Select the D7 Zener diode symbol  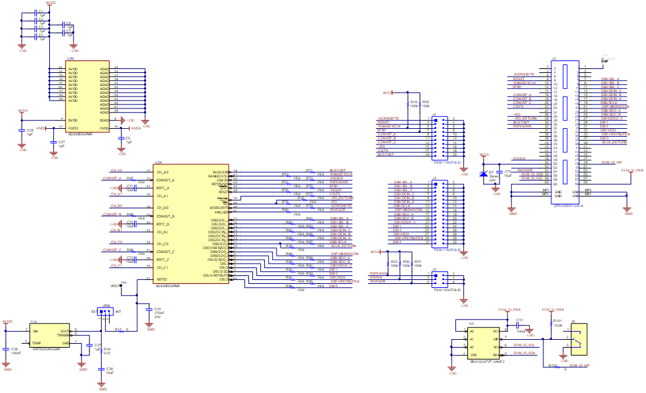click(483, 173)
